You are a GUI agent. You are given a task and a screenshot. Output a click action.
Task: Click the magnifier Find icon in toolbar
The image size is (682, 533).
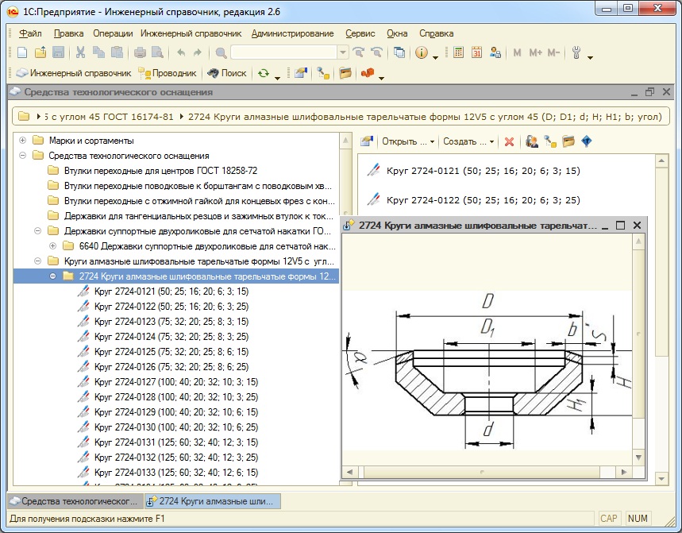pos(221,52)
